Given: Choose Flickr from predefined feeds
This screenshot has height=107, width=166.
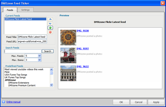Looking at the screenshot, I should coord(7,72).
